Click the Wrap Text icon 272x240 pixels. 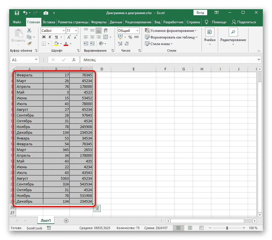coord(105,30)
